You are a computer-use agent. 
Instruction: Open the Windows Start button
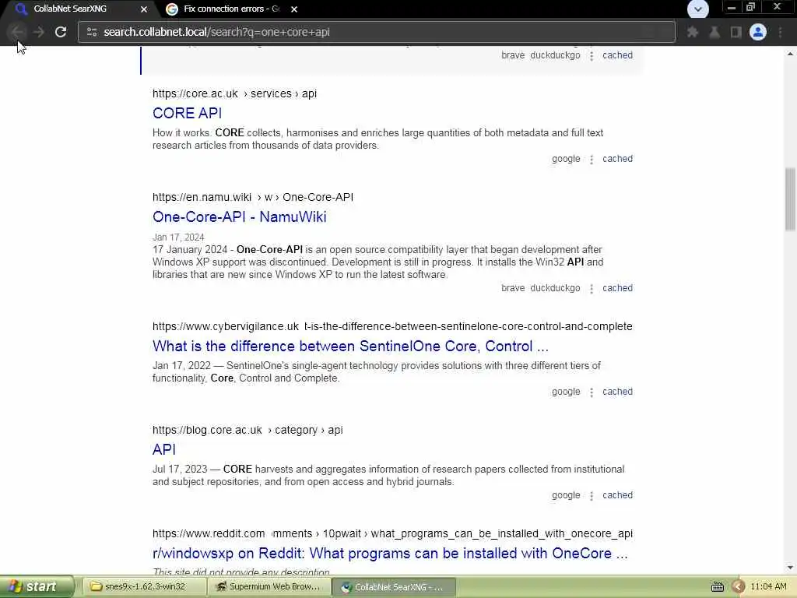point(37,587)
